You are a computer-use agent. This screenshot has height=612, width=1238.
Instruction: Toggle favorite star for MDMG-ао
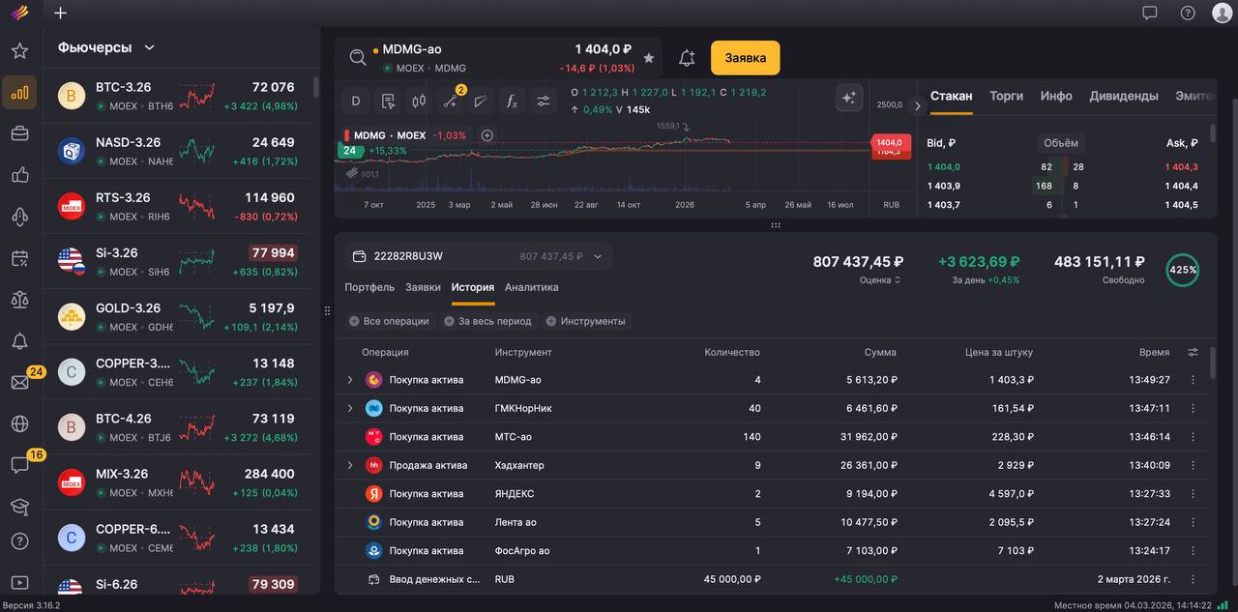(x=648, y=58)
